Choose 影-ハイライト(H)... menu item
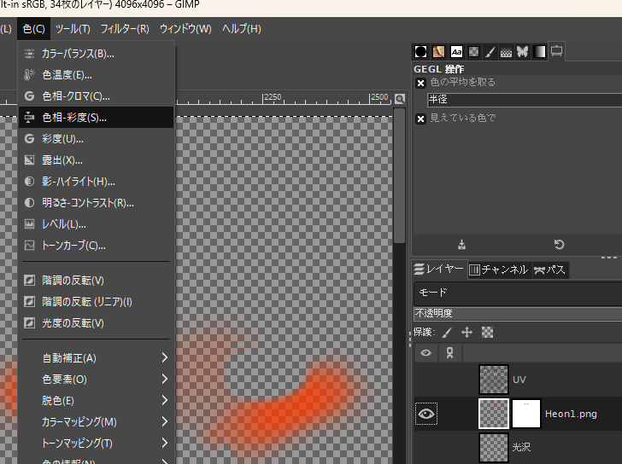Image resolution: width=622 pixels, height=464 pixels. coord(96,182)
